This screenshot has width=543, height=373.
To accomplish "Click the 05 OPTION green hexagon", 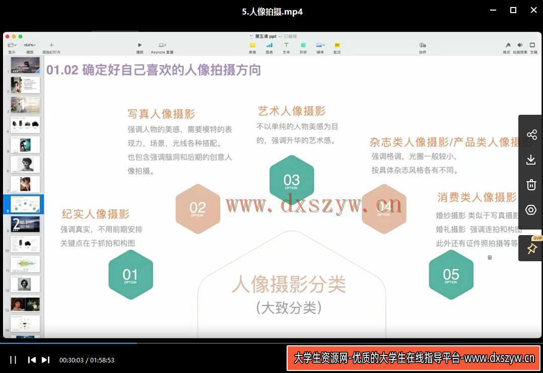I will coord(451,275).
